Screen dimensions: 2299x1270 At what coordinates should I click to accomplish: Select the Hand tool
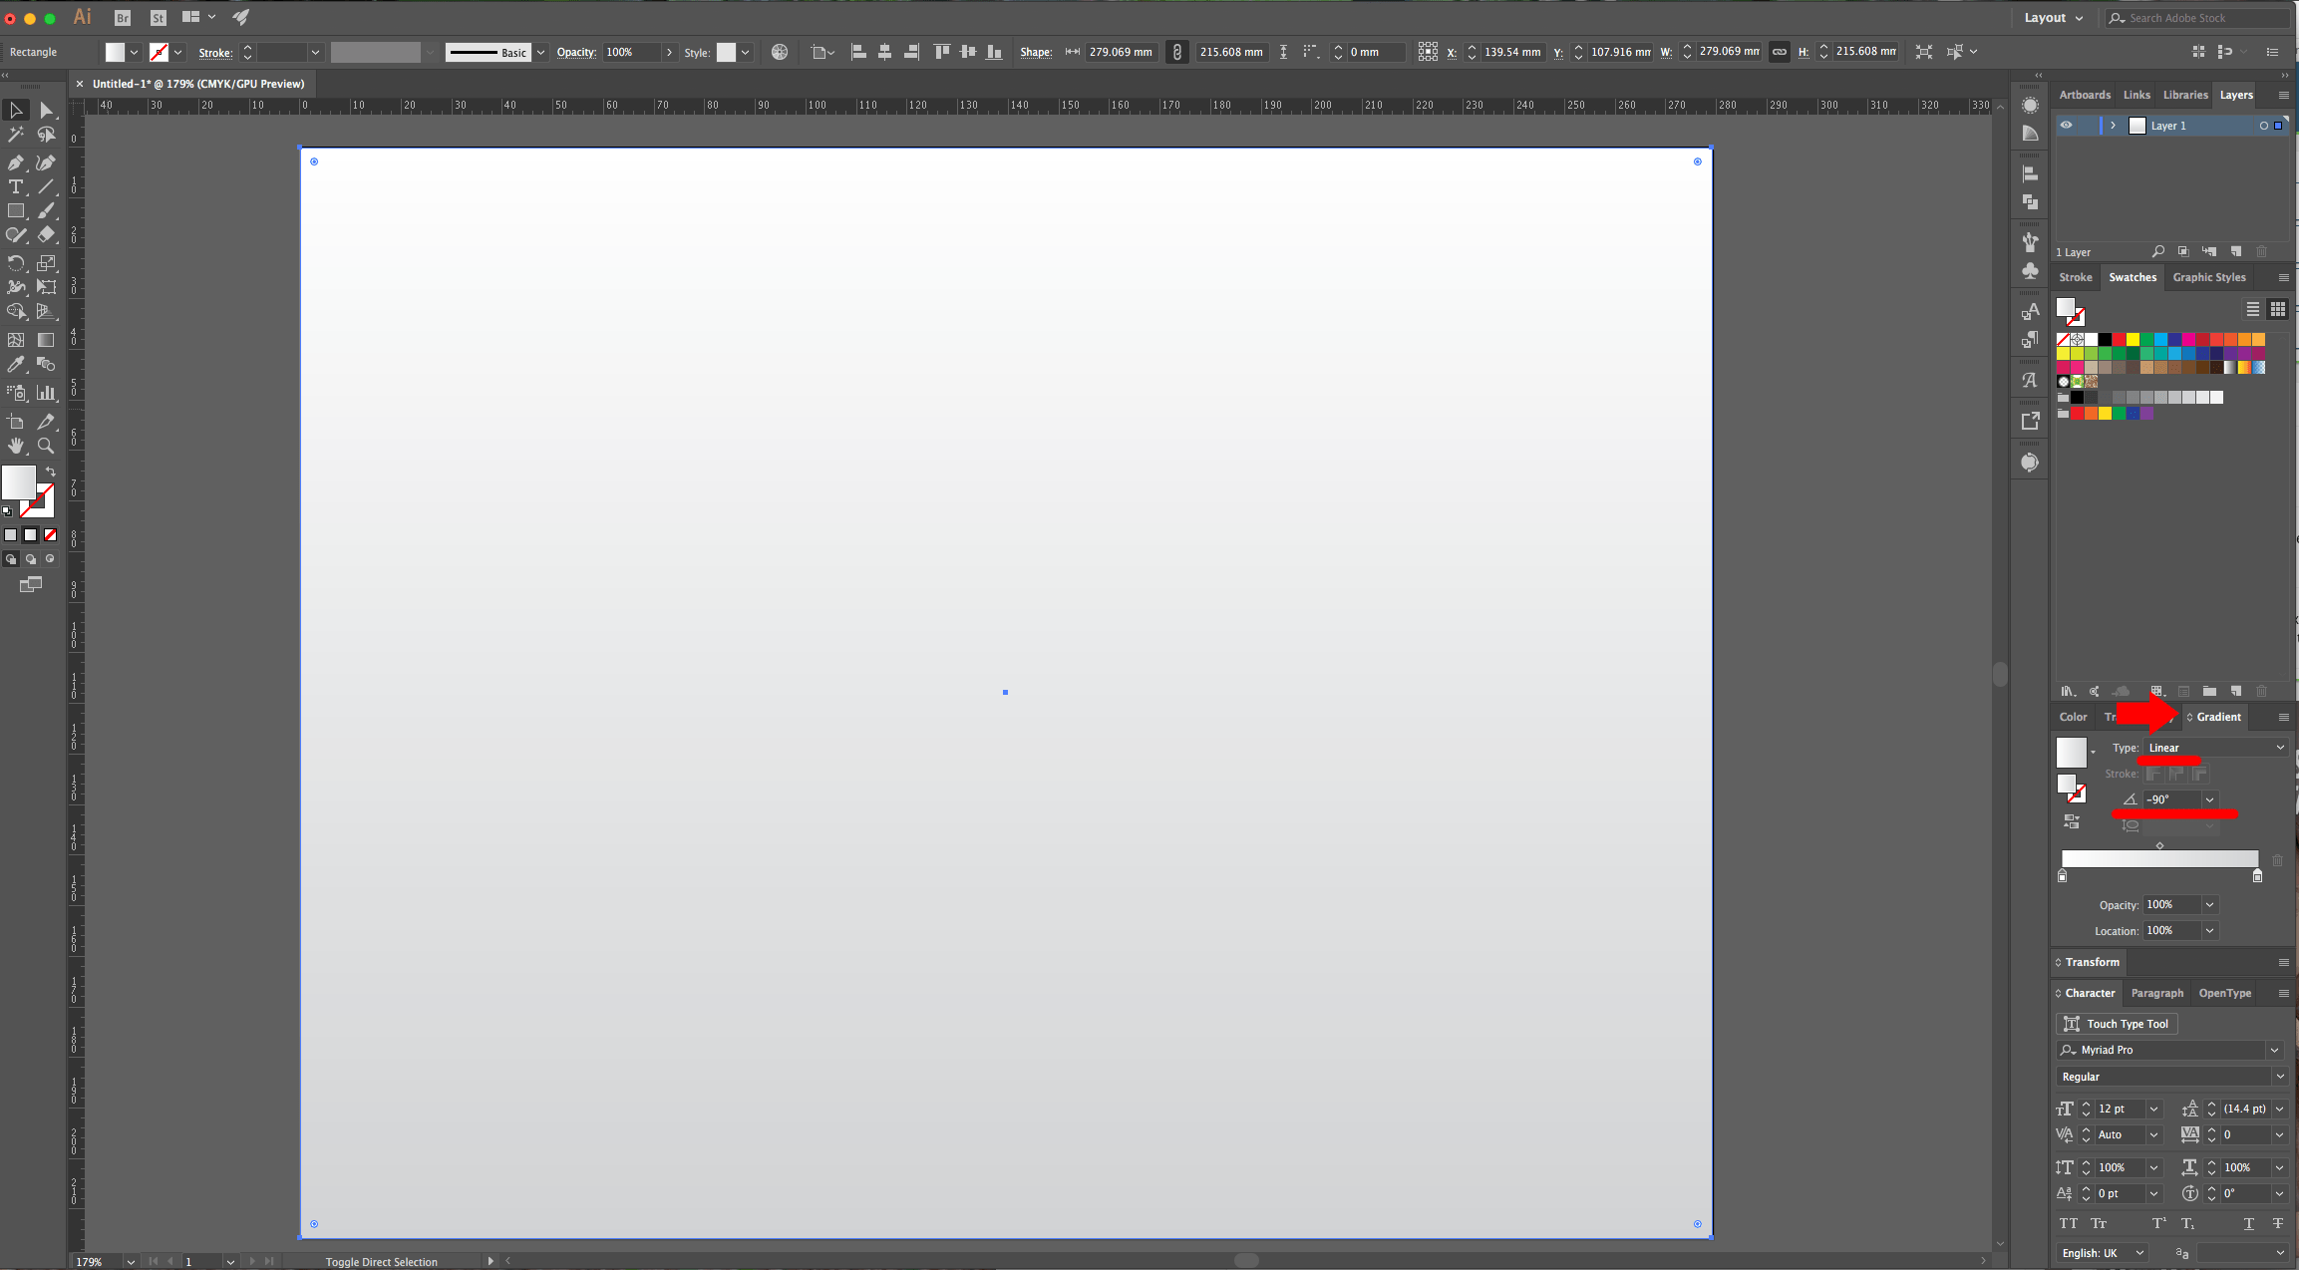(16, 446)
